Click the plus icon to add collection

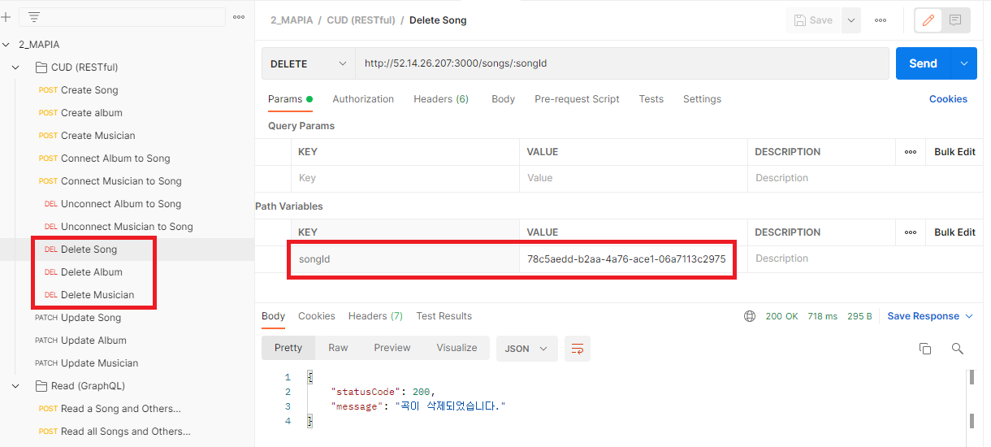pyautogui.click(x=6, y=16)
